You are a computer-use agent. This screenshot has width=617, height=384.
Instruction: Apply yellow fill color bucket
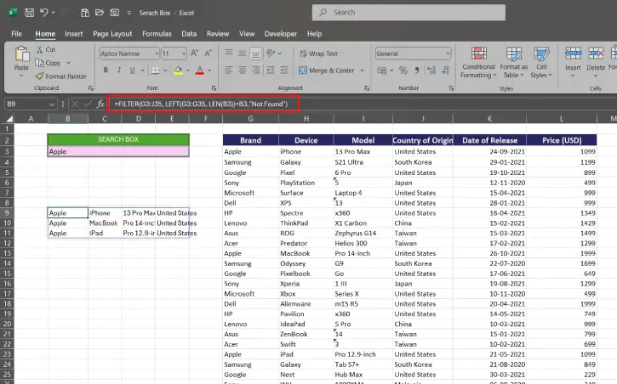pos(178,71)
